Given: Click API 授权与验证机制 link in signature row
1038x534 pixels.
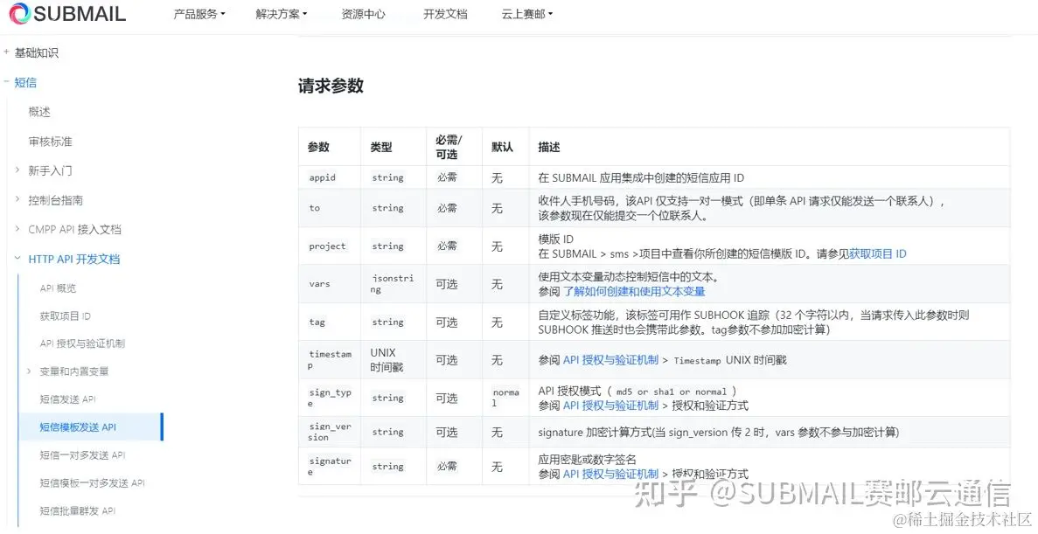Looking at the screenshot, I should 610,474.
